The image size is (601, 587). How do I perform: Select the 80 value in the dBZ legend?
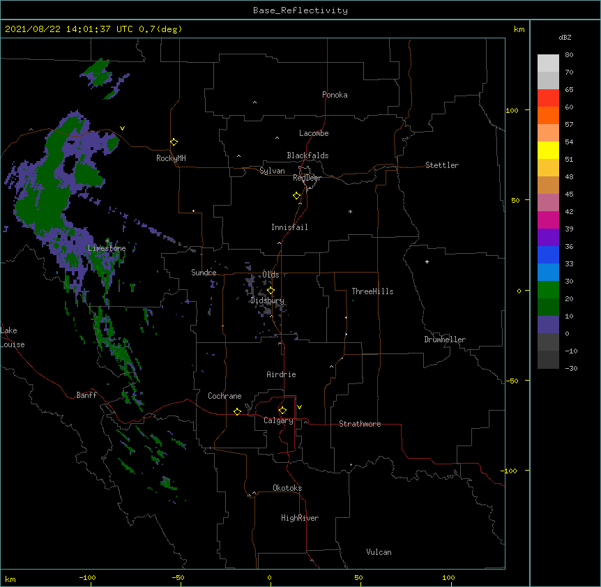[569, 55]
